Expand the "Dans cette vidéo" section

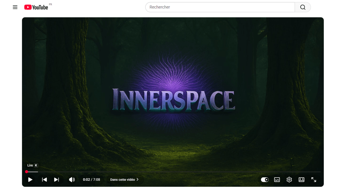tap(123, 180)
